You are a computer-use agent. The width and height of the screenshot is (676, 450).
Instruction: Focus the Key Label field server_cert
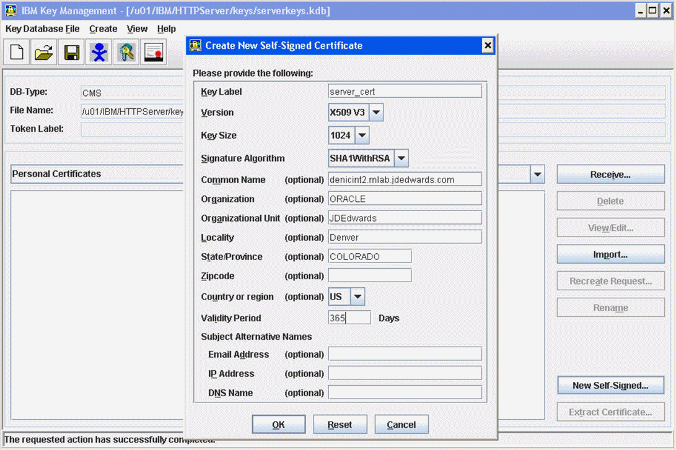[405, 91]
